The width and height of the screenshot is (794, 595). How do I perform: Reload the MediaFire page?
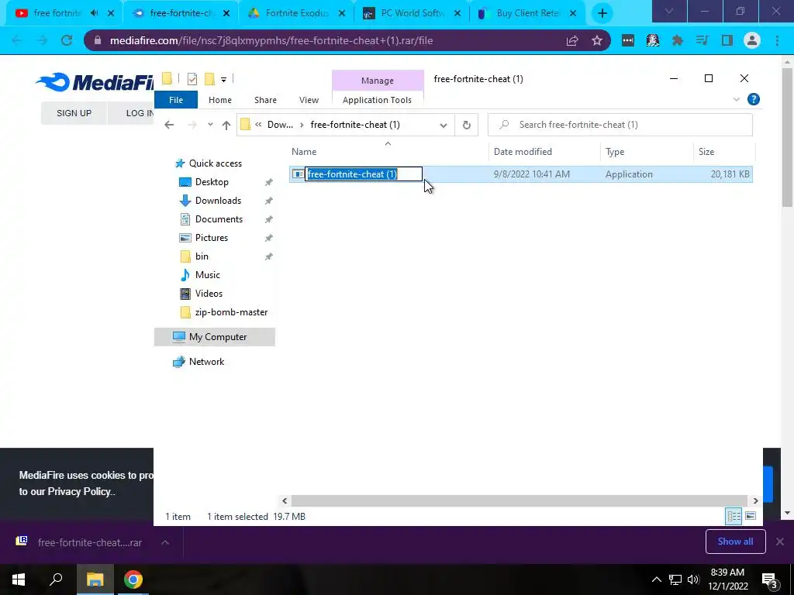(67, 40)
